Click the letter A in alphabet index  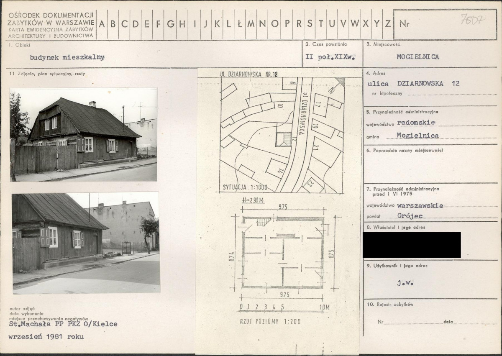point(102,24)
